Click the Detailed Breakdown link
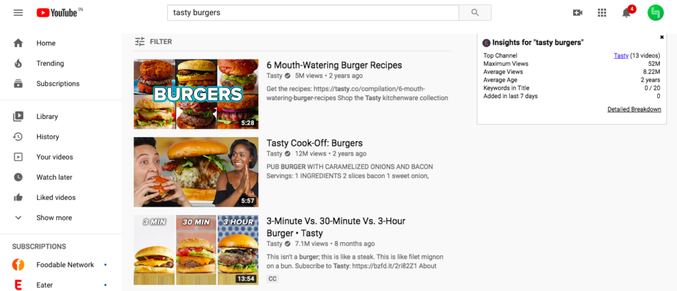 click(634, 110)
